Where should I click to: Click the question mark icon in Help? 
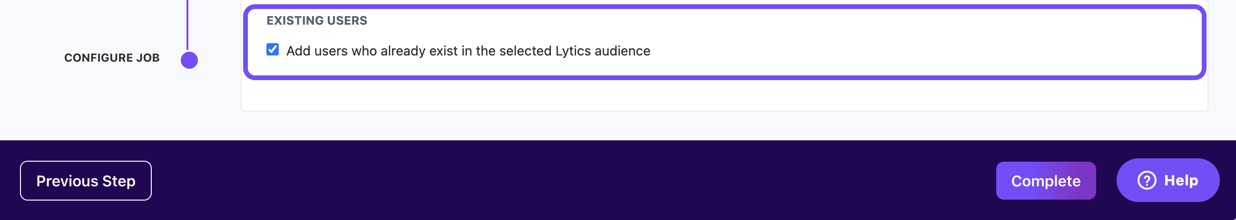1146,180
